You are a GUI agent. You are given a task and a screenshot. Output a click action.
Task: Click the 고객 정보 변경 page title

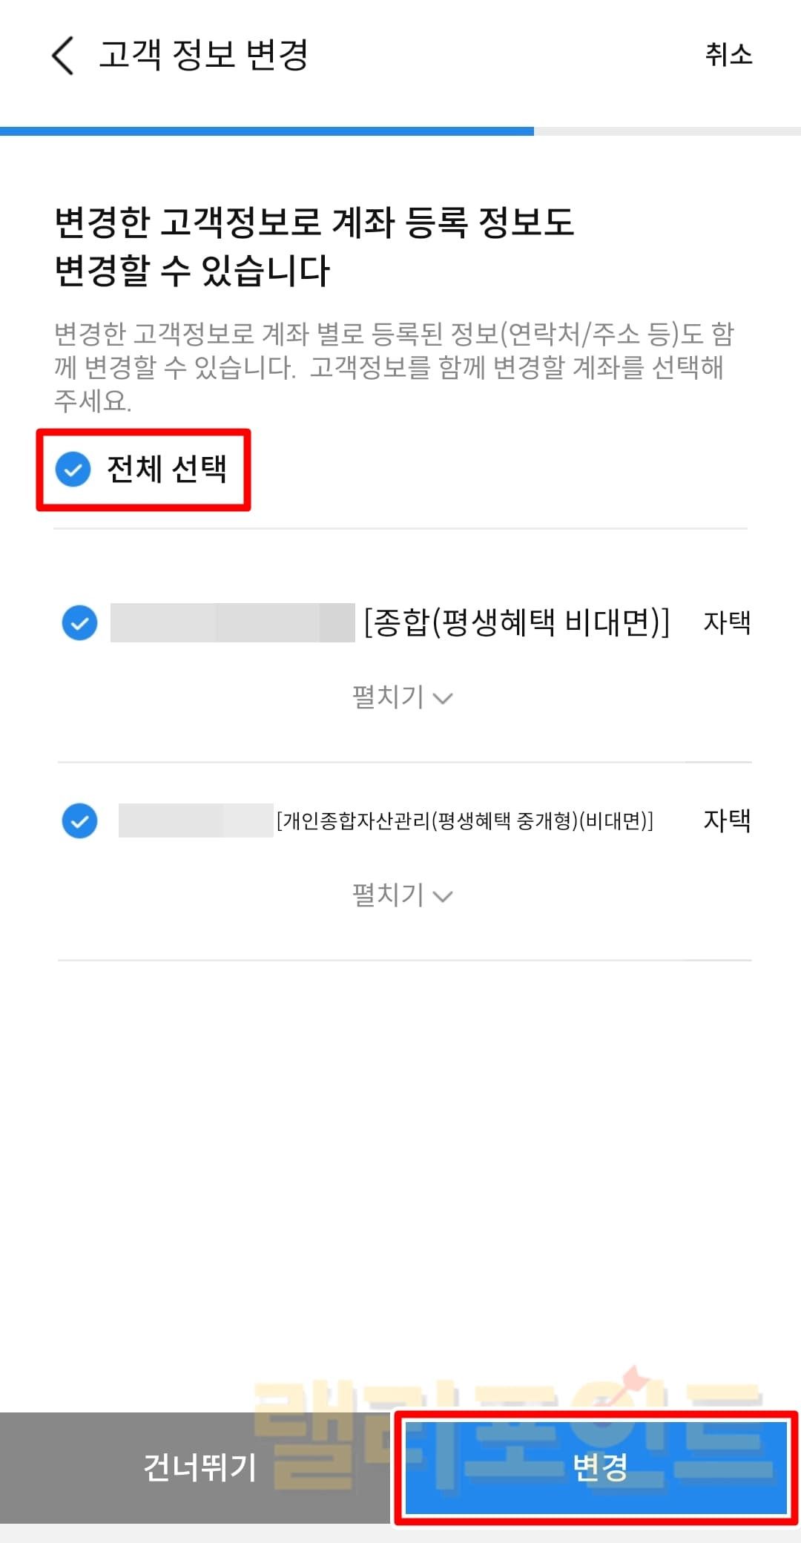pos(203,55)
